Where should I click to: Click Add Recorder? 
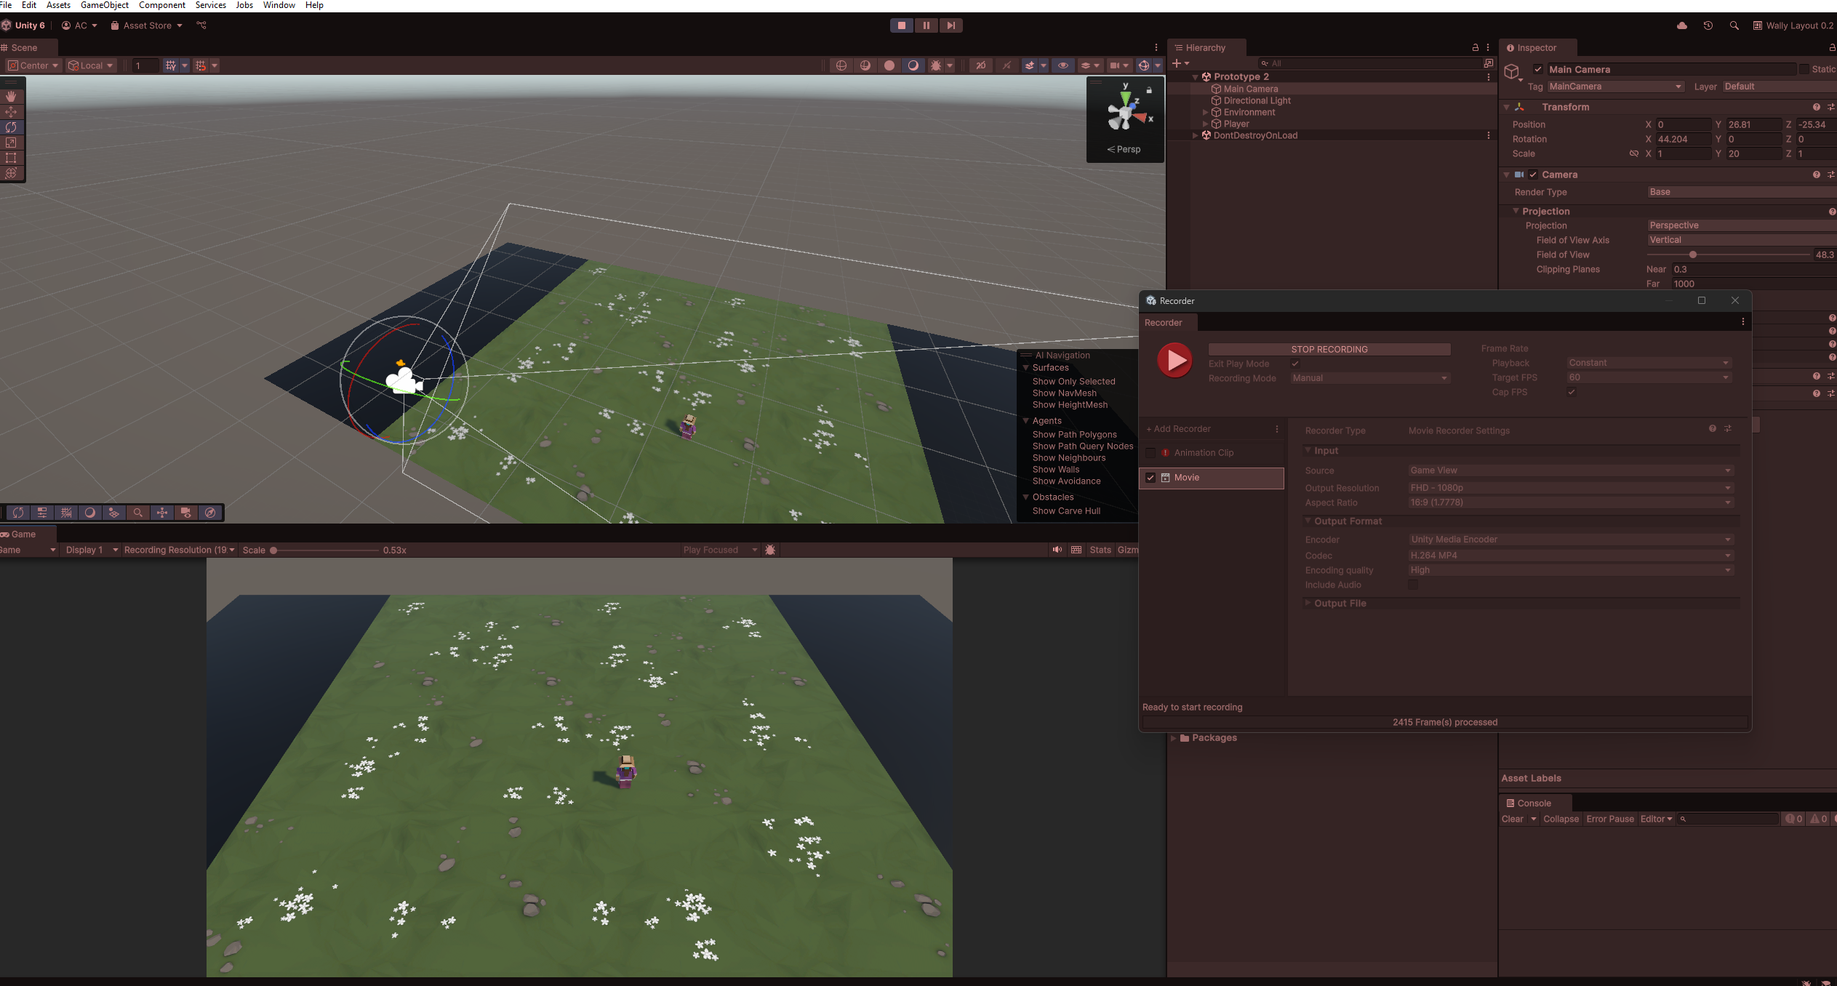pyautogui.click(x=1178, y=429)
